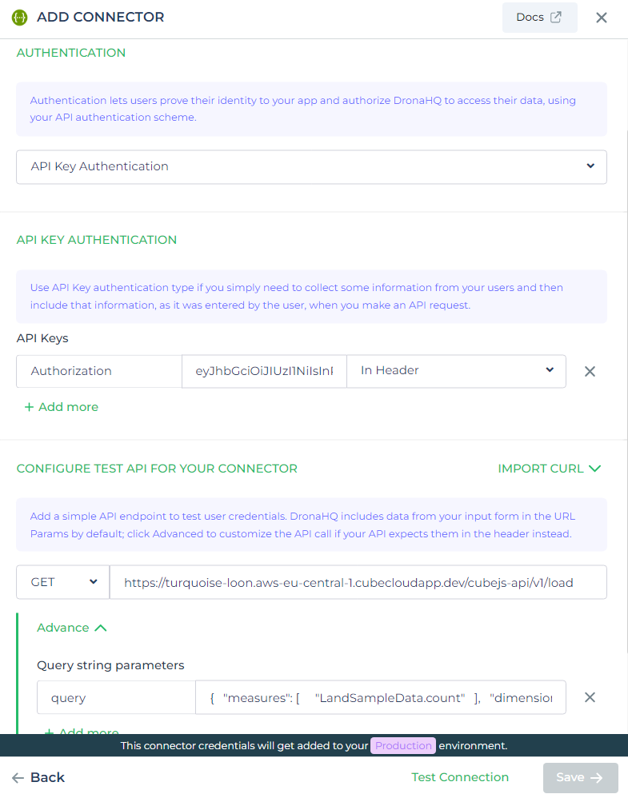Open the In Header placement dropdown
The image size is (628, 794).
(x=550, y=371)
